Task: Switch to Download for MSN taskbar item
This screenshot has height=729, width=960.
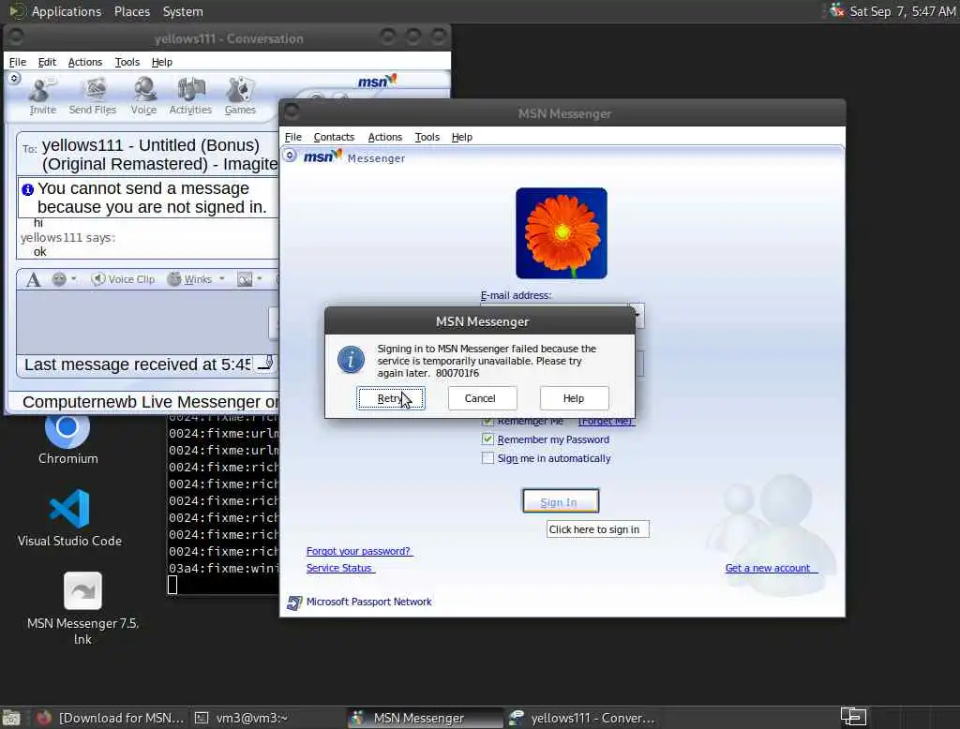Action: click(x=111, y=718)
